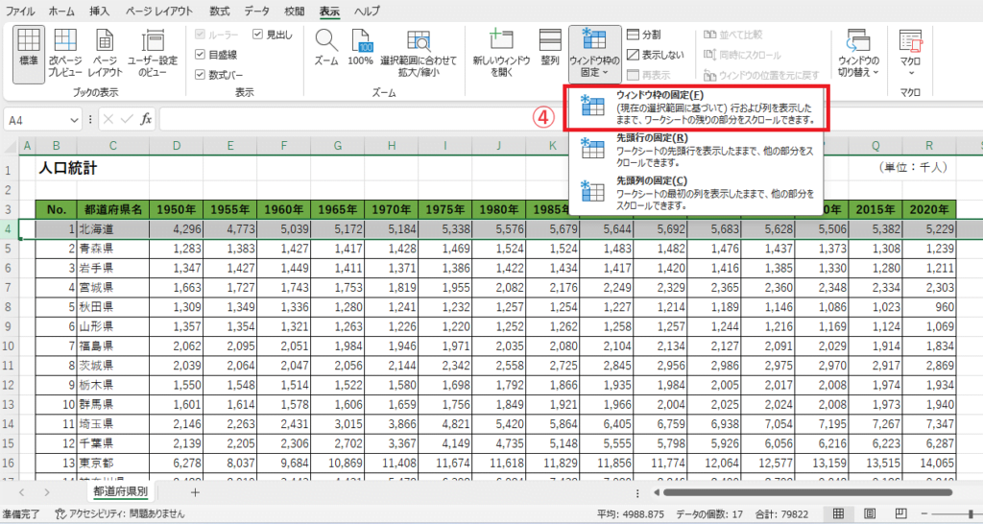Image resolution: width=983 pixels, height=524 pixels.
Task: Click the formula bar confirm checkmark icon
Action: pyautogui.click(x=127, y=119)
